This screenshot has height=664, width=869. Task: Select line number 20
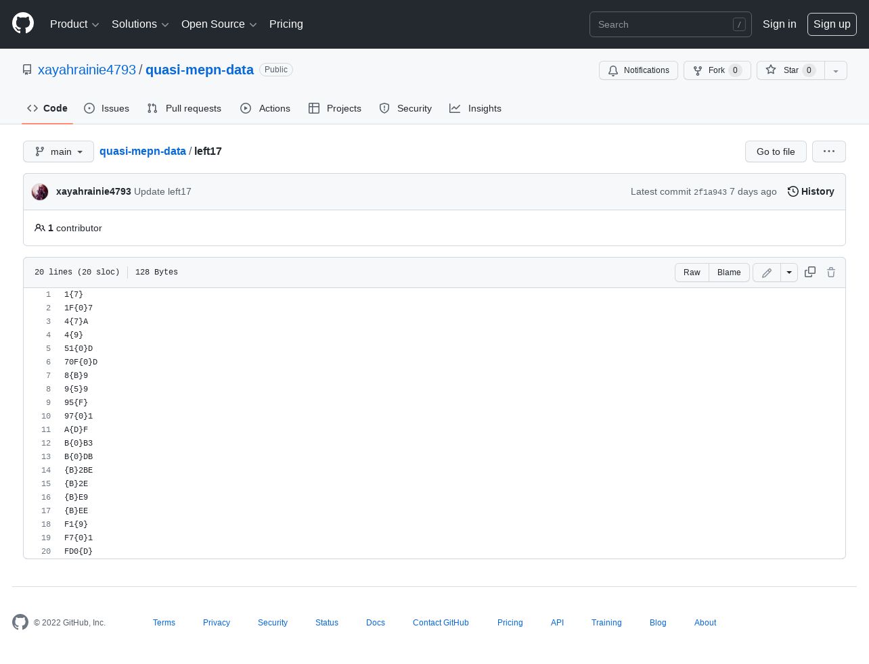point(46,552)
